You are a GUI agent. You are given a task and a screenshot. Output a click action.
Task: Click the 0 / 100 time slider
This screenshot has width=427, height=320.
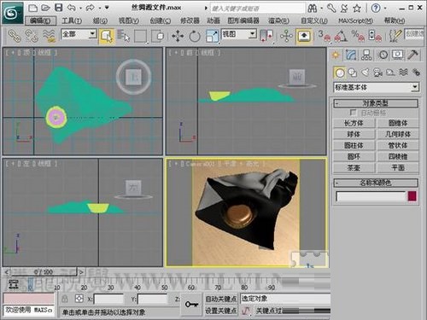(44, 272)
